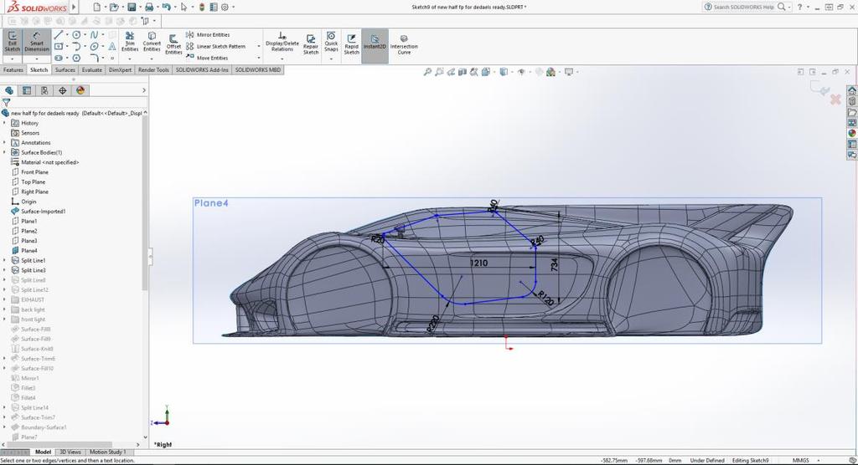Viewport: 858px width, 465px height.
Task: Open the PropertyManager panel tab
Action: (27, 90)
